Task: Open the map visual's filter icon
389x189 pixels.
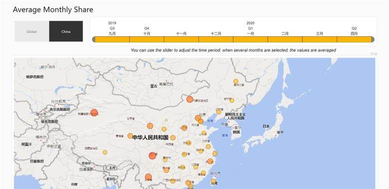Action: tap(372, 54)
